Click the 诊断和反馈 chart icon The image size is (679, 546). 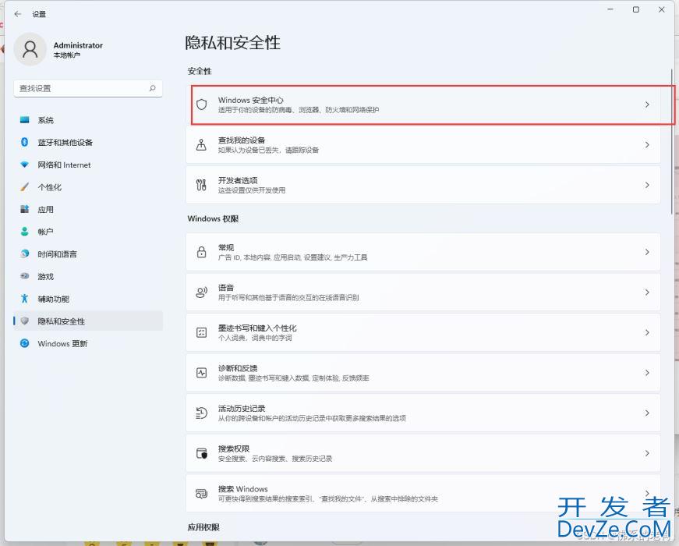(x=201, y=373)
